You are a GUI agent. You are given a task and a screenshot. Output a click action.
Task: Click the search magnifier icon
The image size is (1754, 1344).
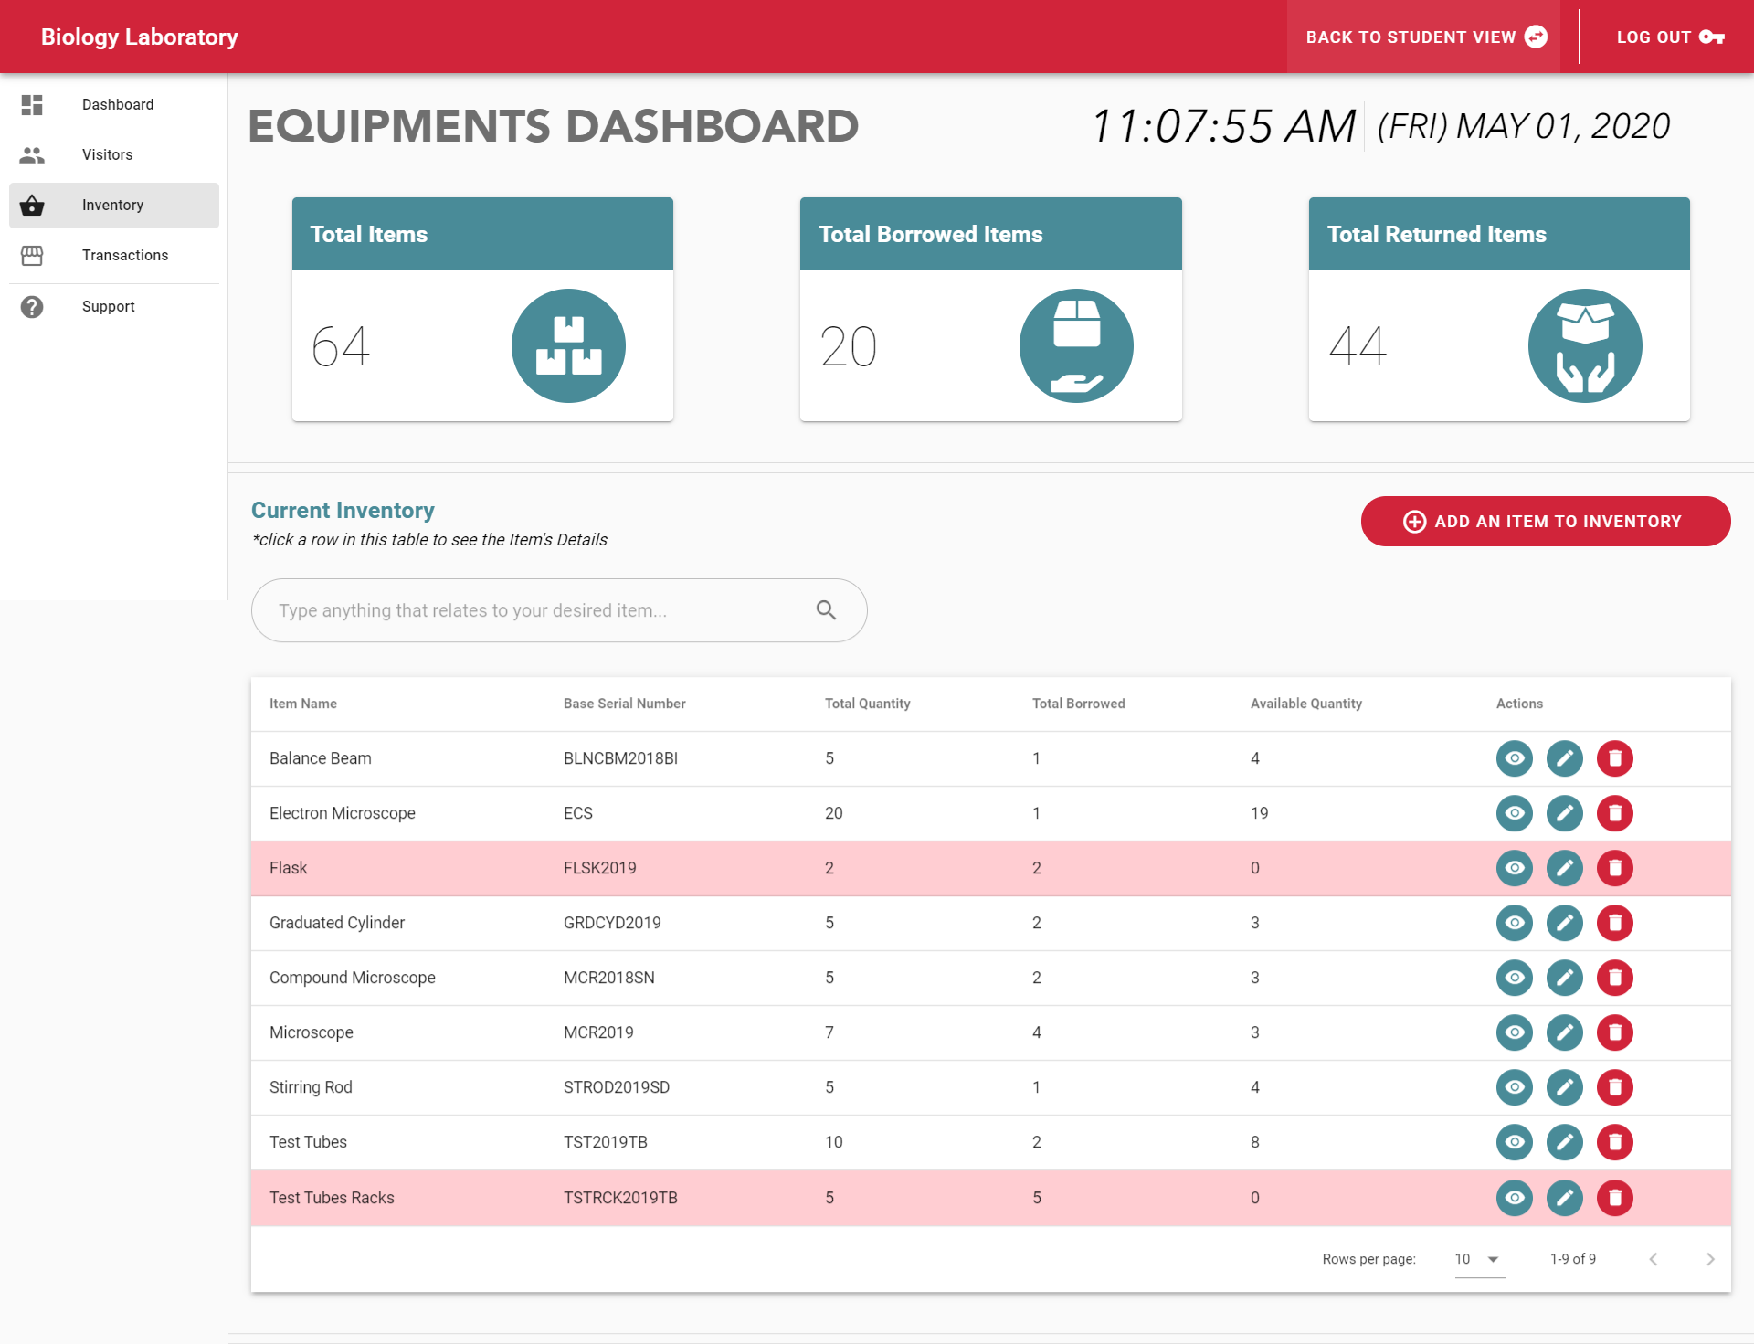(826, 610)
